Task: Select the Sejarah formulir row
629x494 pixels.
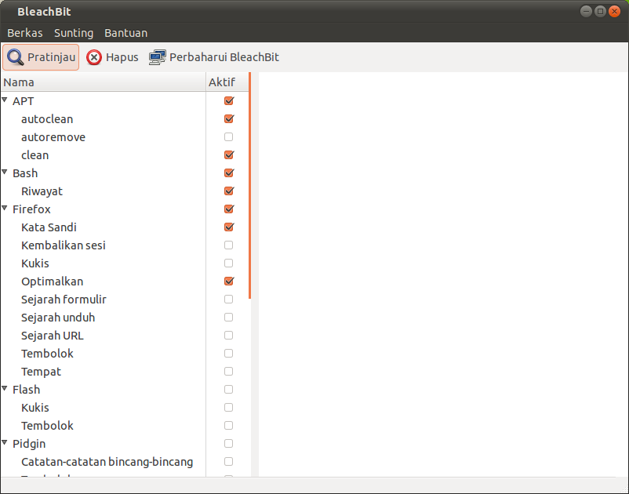Action: click(x=125, y=300)
